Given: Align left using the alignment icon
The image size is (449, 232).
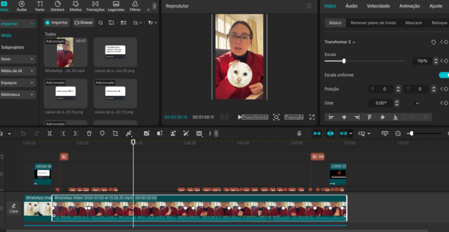Looking at the screenshot, I should click(x=331, y=117).
